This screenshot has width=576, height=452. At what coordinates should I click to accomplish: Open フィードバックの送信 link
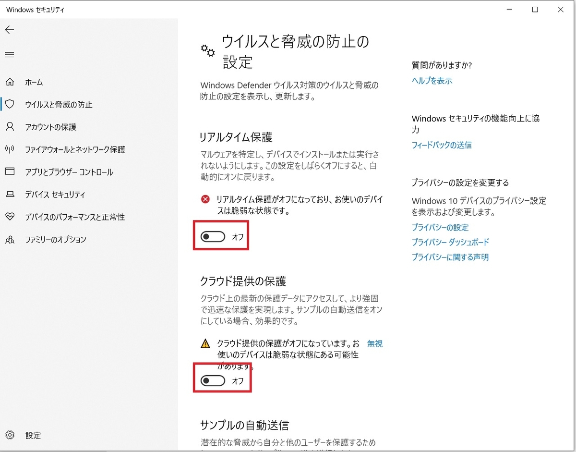(441, 145)
